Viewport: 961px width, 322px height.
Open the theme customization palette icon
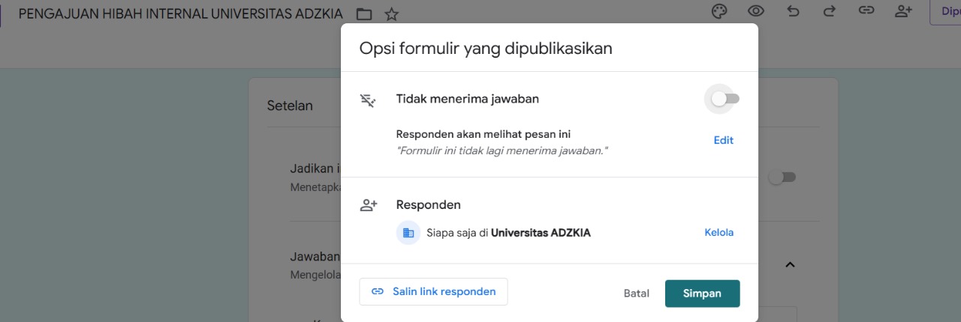pos(719,11)
